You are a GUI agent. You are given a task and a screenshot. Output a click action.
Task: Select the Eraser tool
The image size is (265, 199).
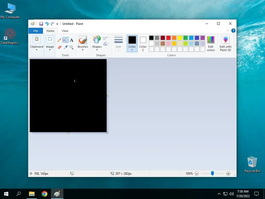(59, 47)
